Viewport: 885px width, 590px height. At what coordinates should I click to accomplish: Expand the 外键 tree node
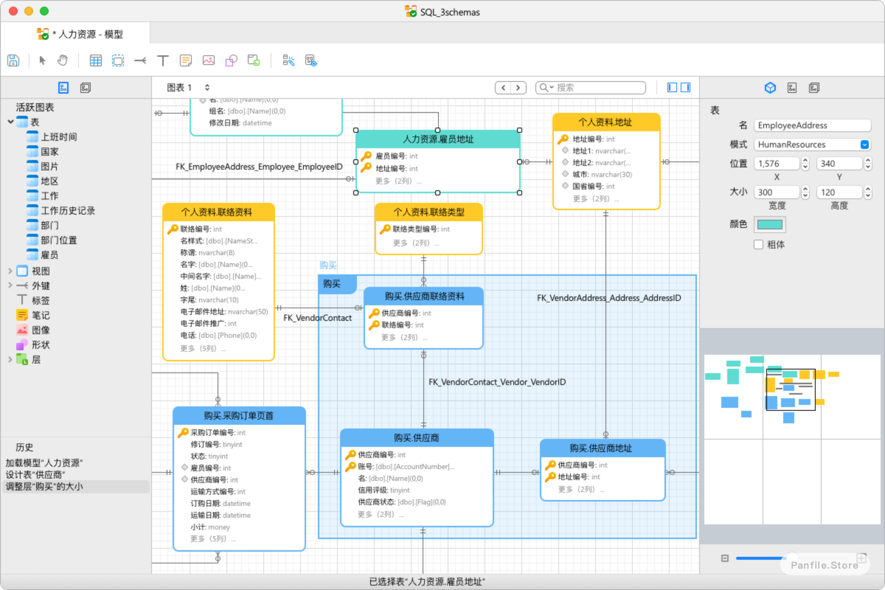pos(10,285)
